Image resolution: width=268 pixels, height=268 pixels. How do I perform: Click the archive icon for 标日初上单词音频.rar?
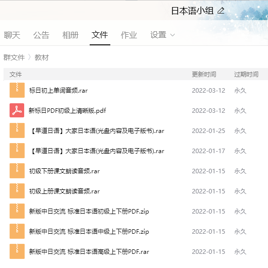coord(17,90)
